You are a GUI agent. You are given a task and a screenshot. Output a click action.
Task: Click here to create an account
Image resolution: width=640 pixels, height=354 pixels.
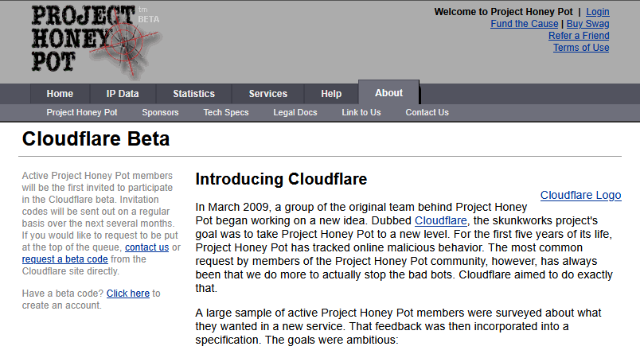pyautogui.click(x=127, y=294)
